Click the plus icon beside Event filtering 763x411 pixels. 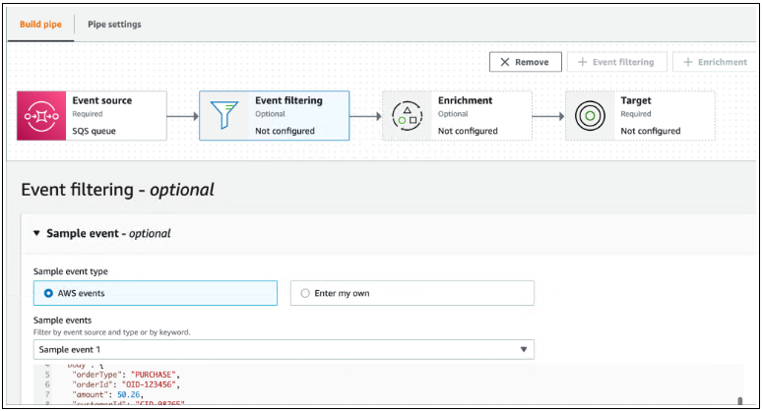pos(583,62)
